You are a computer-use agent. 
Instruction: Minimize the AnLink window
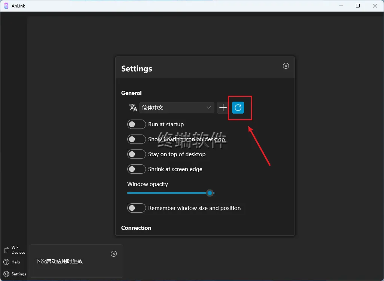tap(341, 6)
